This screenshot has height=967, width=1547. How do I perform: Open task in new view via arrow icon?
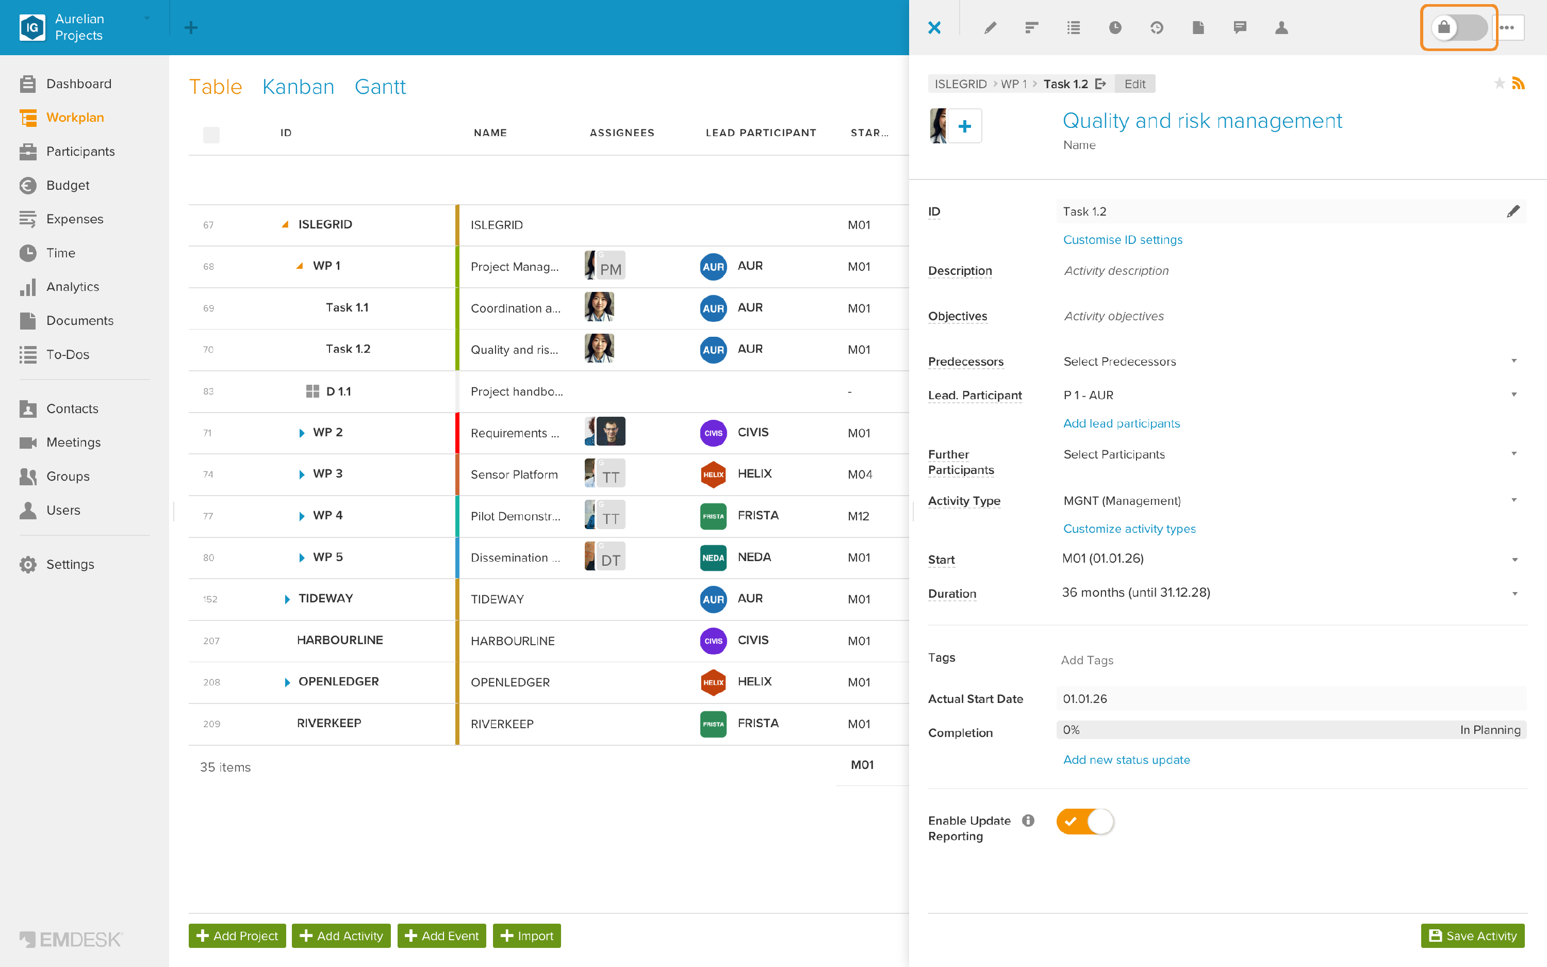(x=1100, y=84)
